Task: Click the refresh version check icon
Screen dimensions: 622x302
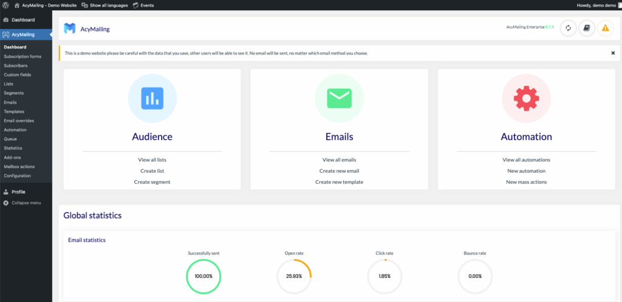Action: (x=568, y=28)
